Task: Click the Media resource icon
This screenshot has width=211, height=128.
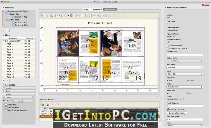Action: point(4,88)
